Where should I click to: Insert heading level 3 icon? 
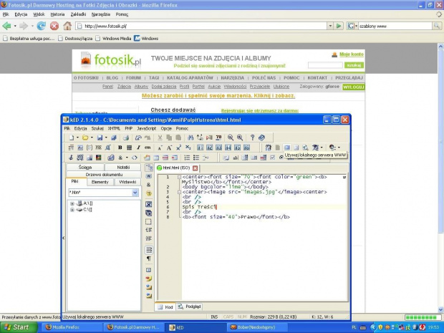(x=218, y=148)
